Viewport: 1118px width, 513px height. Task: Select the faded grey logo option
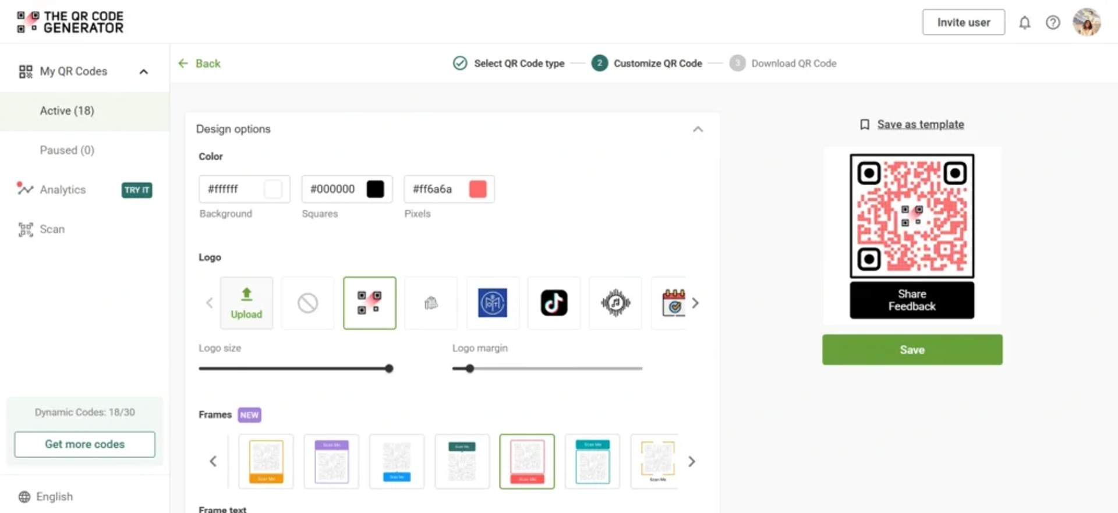[431, 303]
